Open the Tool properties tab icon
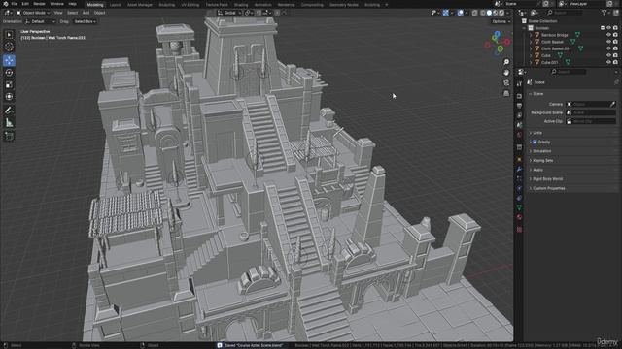The width and height of the screenshot is (622, 349). [519, 84]
